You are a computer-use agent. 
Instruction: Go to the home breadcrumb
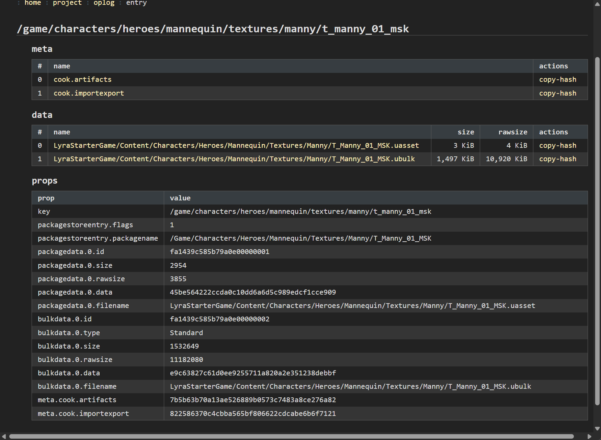[x=33, y=3]
